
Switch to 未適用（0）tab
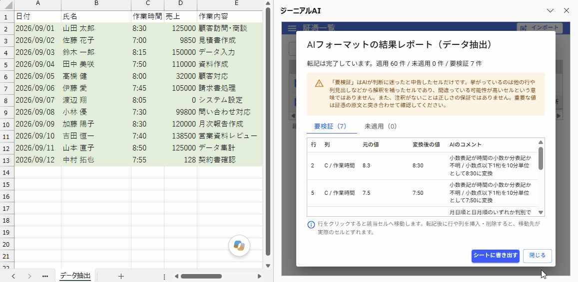(380, 126)
